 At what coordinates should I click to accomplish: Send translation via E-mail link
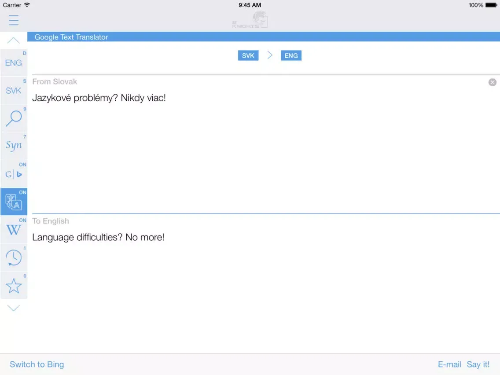(x=449, y=364)
